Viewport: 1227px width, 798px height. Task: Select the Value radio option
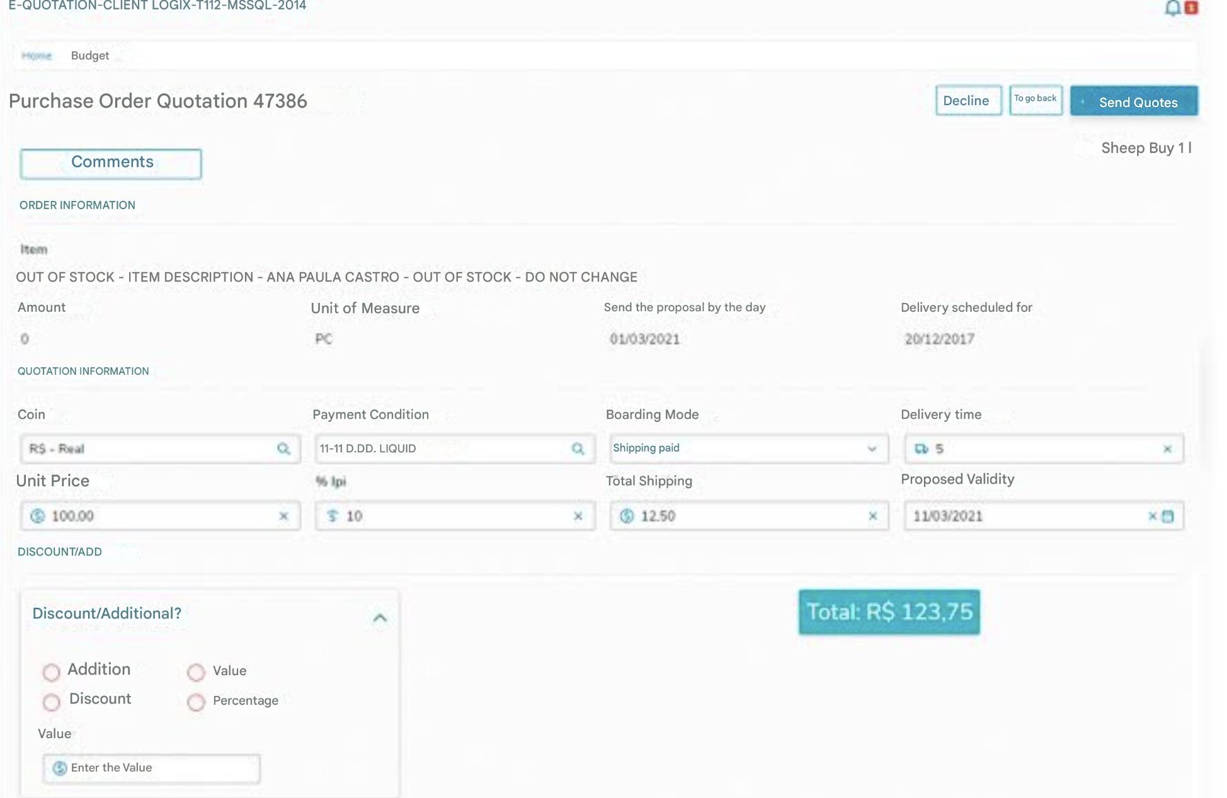[196, 672]
